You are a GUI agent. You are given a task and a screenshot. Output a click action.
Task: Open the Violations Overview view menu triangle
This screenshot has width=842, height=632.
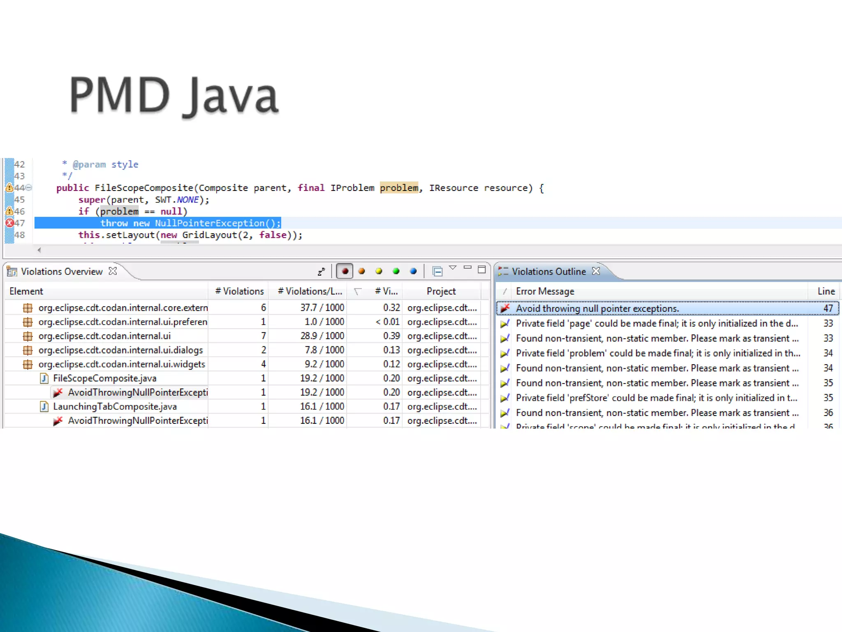click(453, 268)
